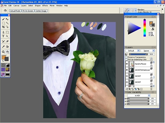Click the Actual Pixels button
Screen dimensions: 165x123
(x=15, y=11)
